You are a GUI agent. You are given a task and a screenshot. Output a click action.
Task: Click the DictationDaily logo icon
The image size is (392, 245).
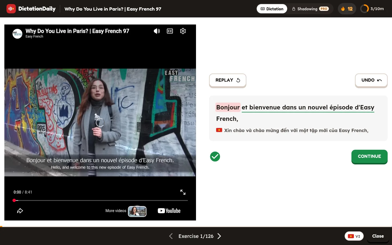(x=11, y=9)
